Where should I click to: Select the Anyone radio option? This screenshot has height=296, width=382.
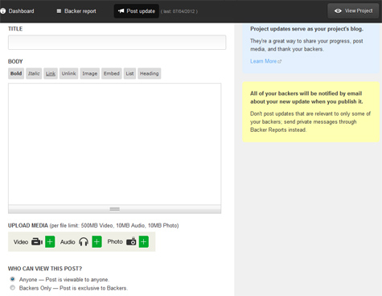[x=12, y=279]
